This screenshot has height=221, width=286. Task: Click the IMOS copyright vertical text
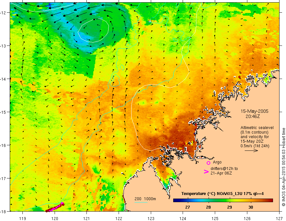click(283, 167)
